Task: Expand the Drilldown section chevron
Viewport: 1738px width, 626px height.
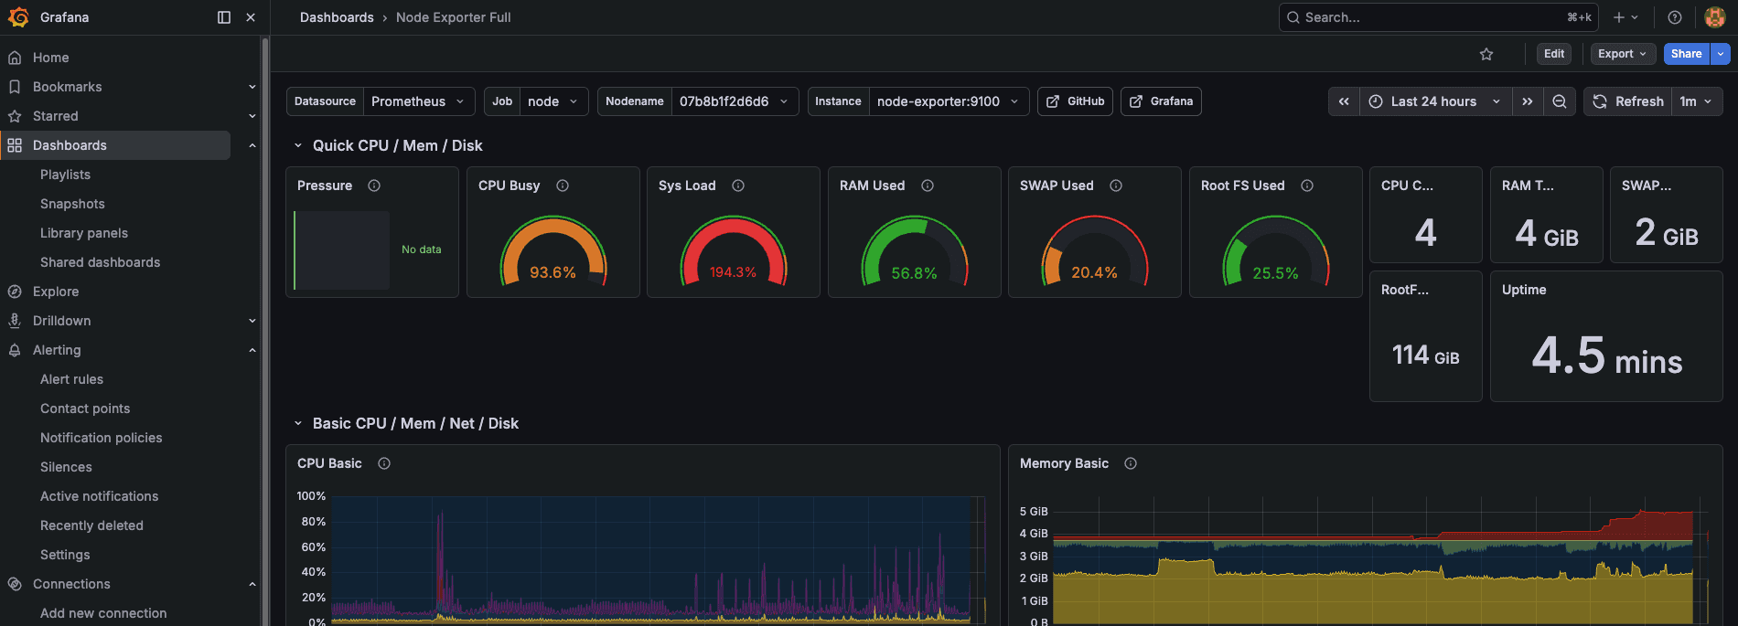Action: pyautogui.click(x=252, y=321)
